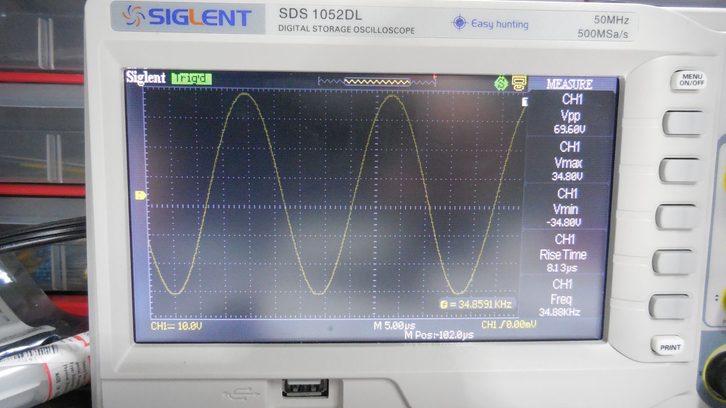Click the USB host port on front panel
This screenshot has height=408, width=726.
point(305,388)
